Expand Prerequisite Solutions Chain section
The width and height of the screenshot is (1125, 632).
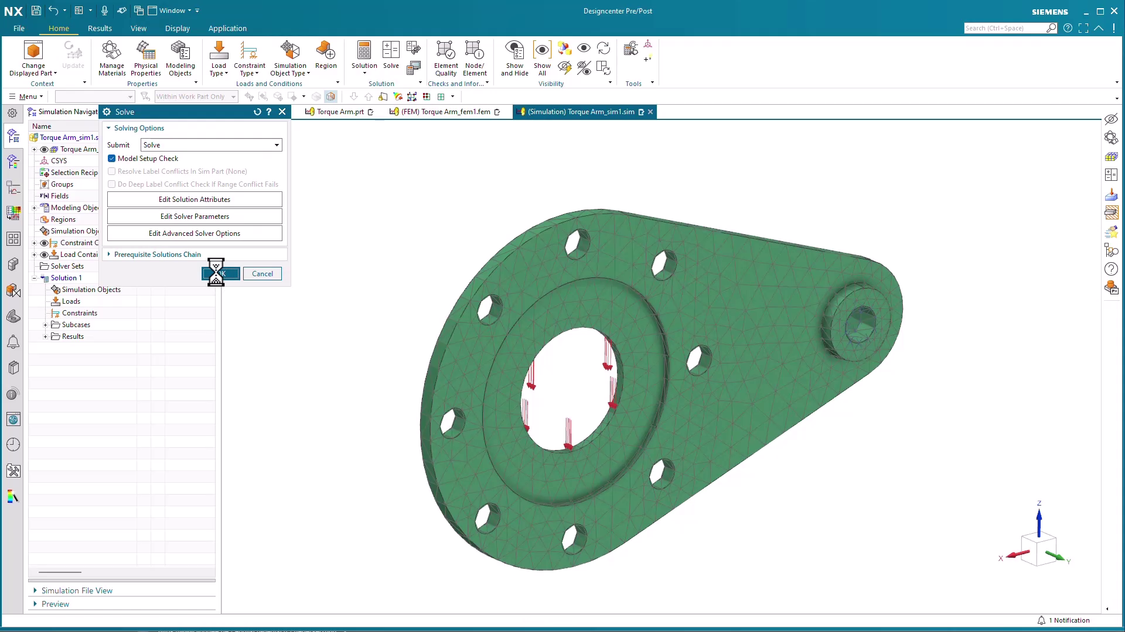[x=157, y=255]
